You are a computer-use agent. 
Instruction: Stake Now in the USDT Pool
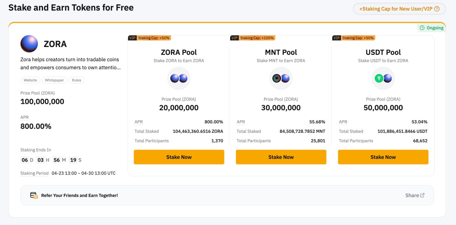pyautogui.click(x=383, y=157)
